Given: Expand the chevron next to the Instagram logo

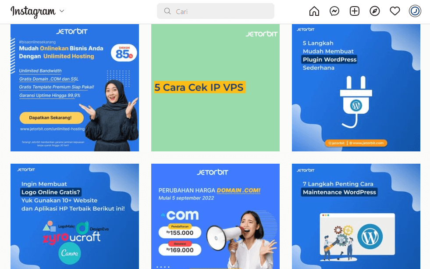Looking at the screenshot, I should [62, 11].
